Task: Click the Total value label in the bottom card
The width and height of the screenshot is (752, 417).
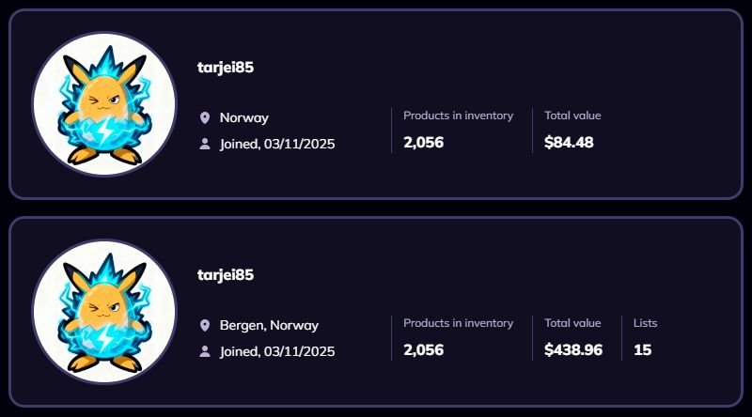Action: tap(572, 323)
